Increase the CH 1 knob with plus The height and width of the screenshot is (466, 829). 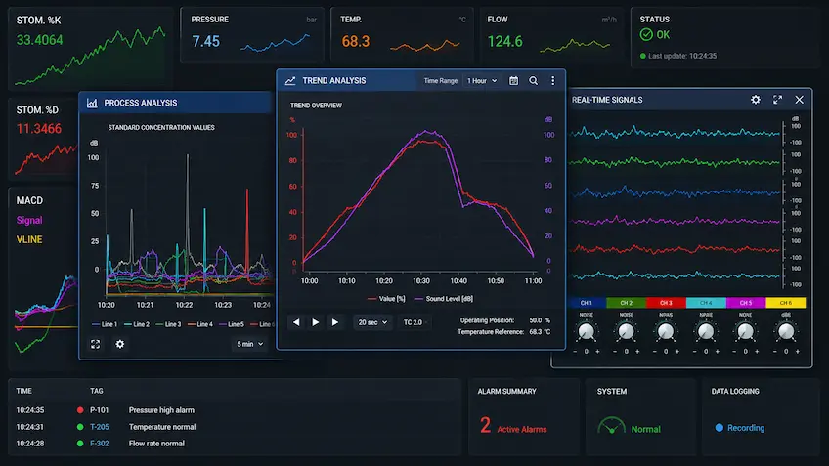point(597,352)
